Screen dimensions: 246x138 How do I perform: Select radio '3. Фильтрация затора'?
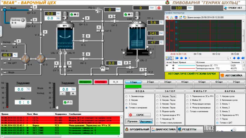click(188, 104)
